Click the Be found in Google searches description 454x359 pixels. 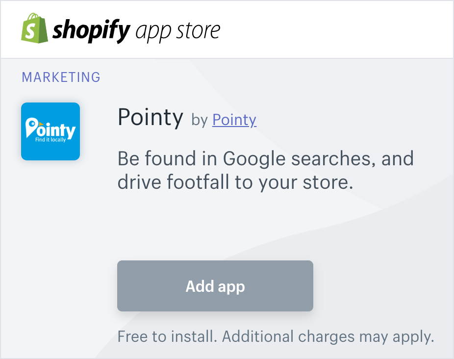click(266, 170)
